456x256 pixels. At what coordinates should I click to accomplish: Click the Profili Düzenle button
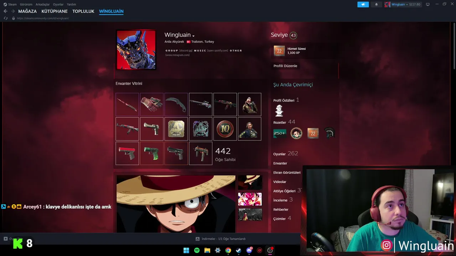pyautogui.click(x=285, y=66)
